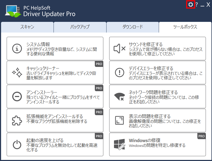212x161 pixels.
Task: Open Windowsの修復 title text
Action: tap(145, 140)
